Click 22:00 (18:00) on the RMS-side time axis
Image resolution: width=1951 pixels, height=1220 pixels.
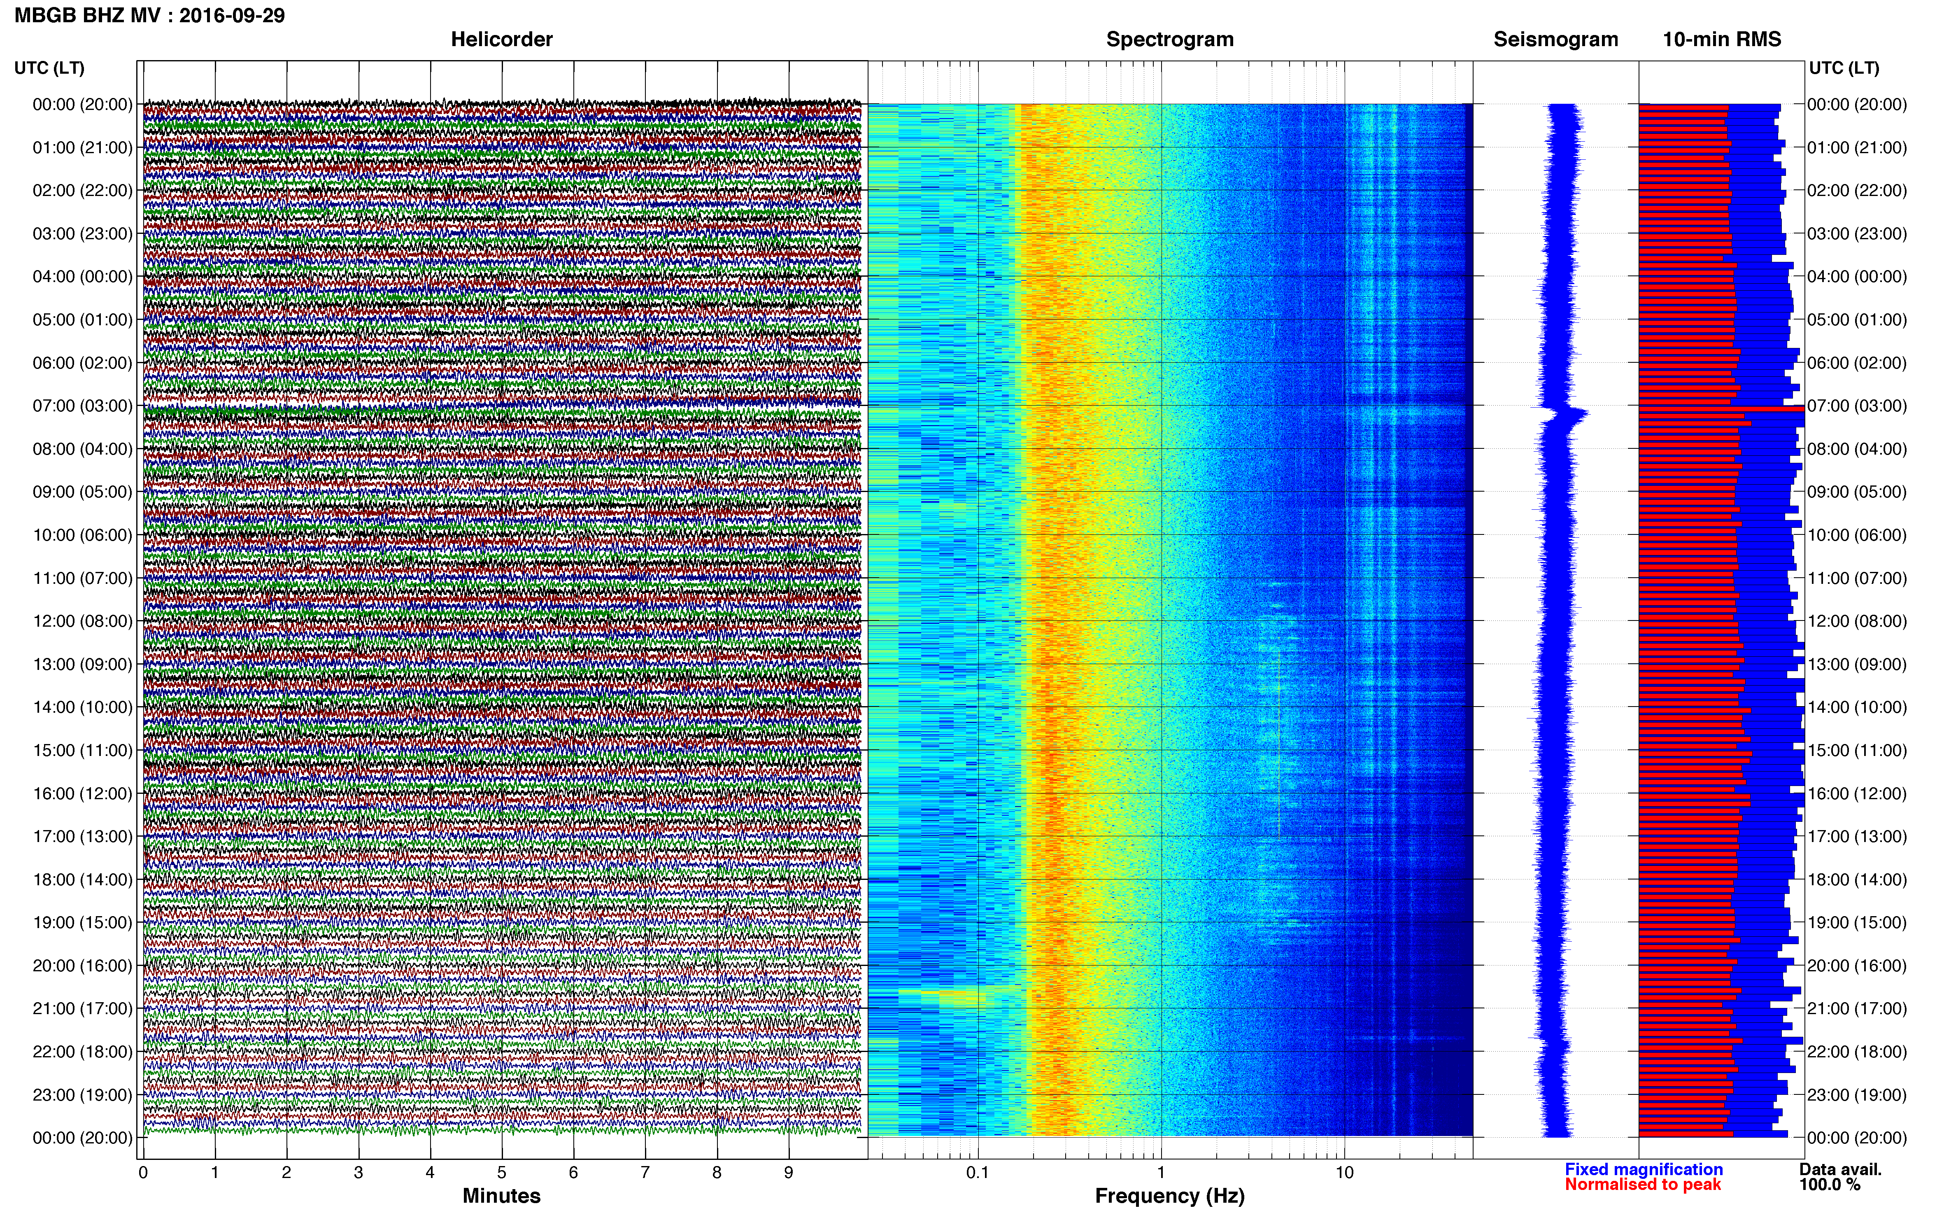1858,1051
